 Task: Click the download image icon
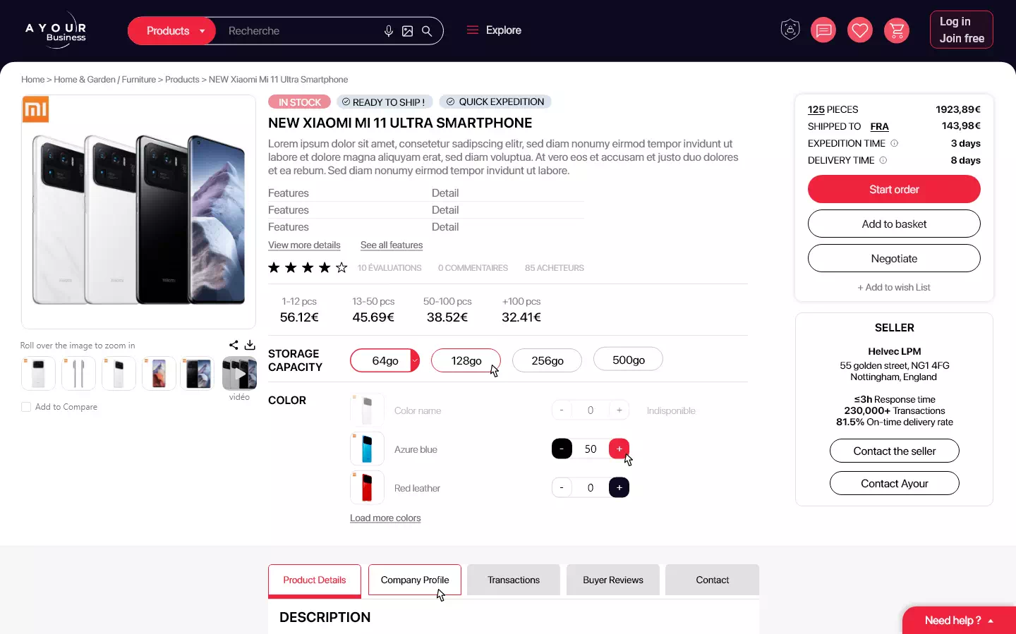250,345
